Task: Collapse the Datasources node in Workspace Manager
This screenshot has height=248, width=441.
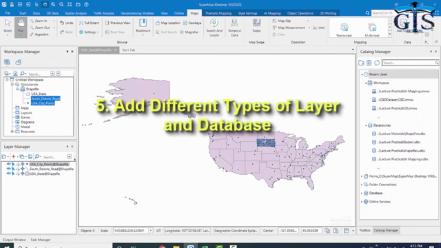Action: (12, 84)
